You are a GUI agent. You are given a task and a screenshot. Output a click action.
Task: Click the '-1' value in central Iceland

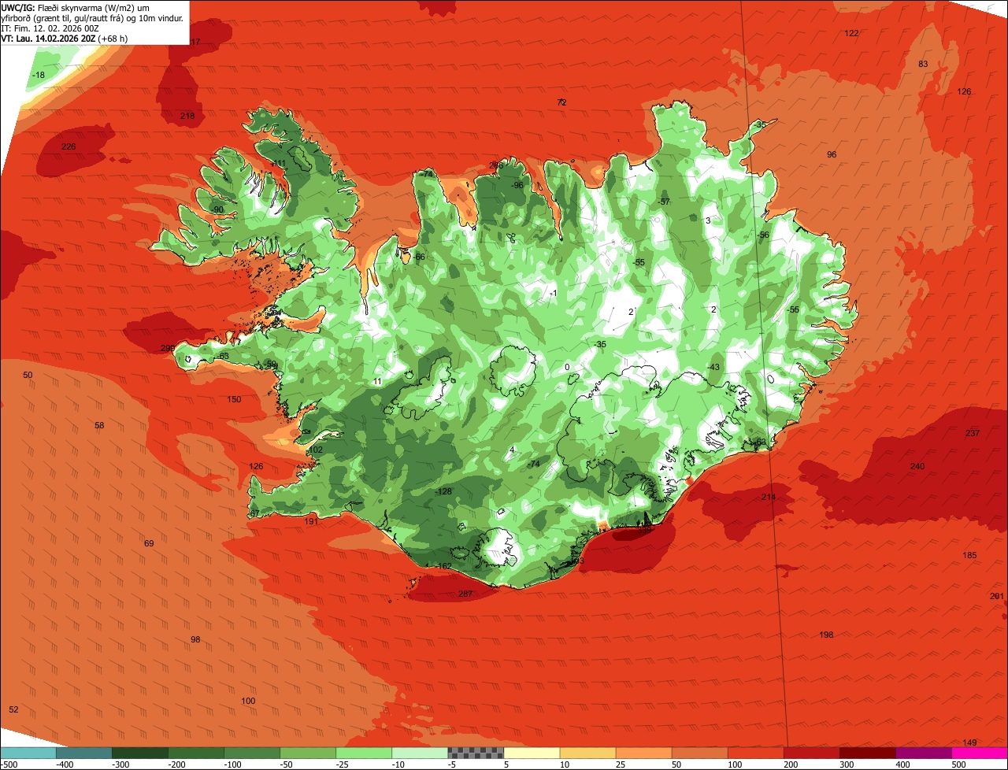554,294
